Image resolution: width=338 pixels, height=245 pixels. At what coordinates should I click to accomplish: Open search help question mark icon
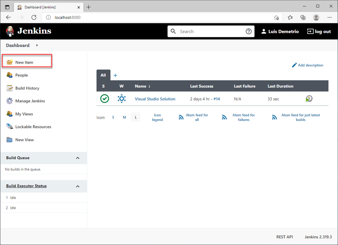[249, 31]
